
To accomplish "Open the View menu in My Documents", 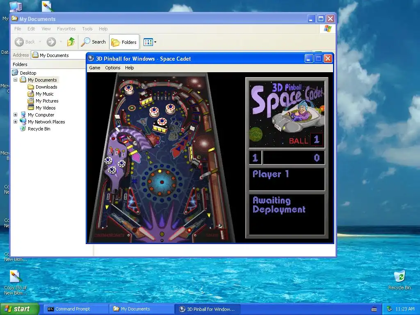I will tap(46, 29).
